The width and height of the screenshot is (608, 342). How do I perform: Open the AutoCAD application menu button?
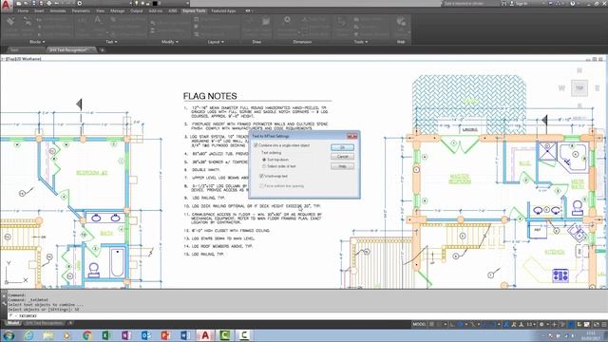coord(6,5)
